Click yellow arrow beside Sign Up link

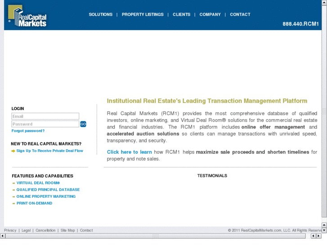pyautogui.click(x=13, y=151)
